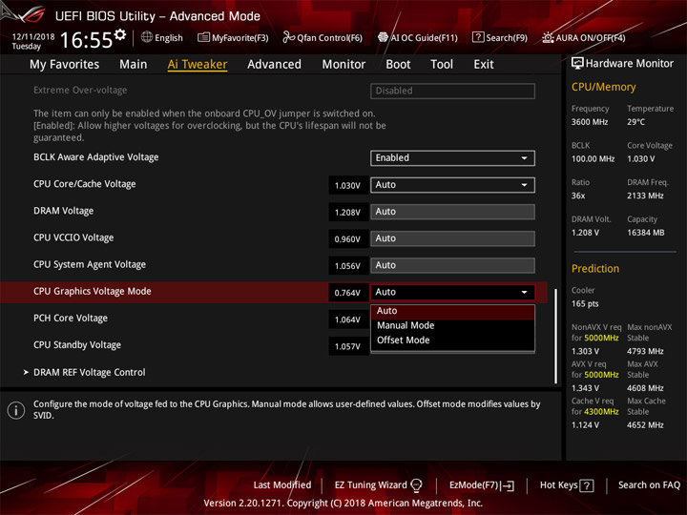Click the 0.960V VCCIO voltage readout

(348, 239)
